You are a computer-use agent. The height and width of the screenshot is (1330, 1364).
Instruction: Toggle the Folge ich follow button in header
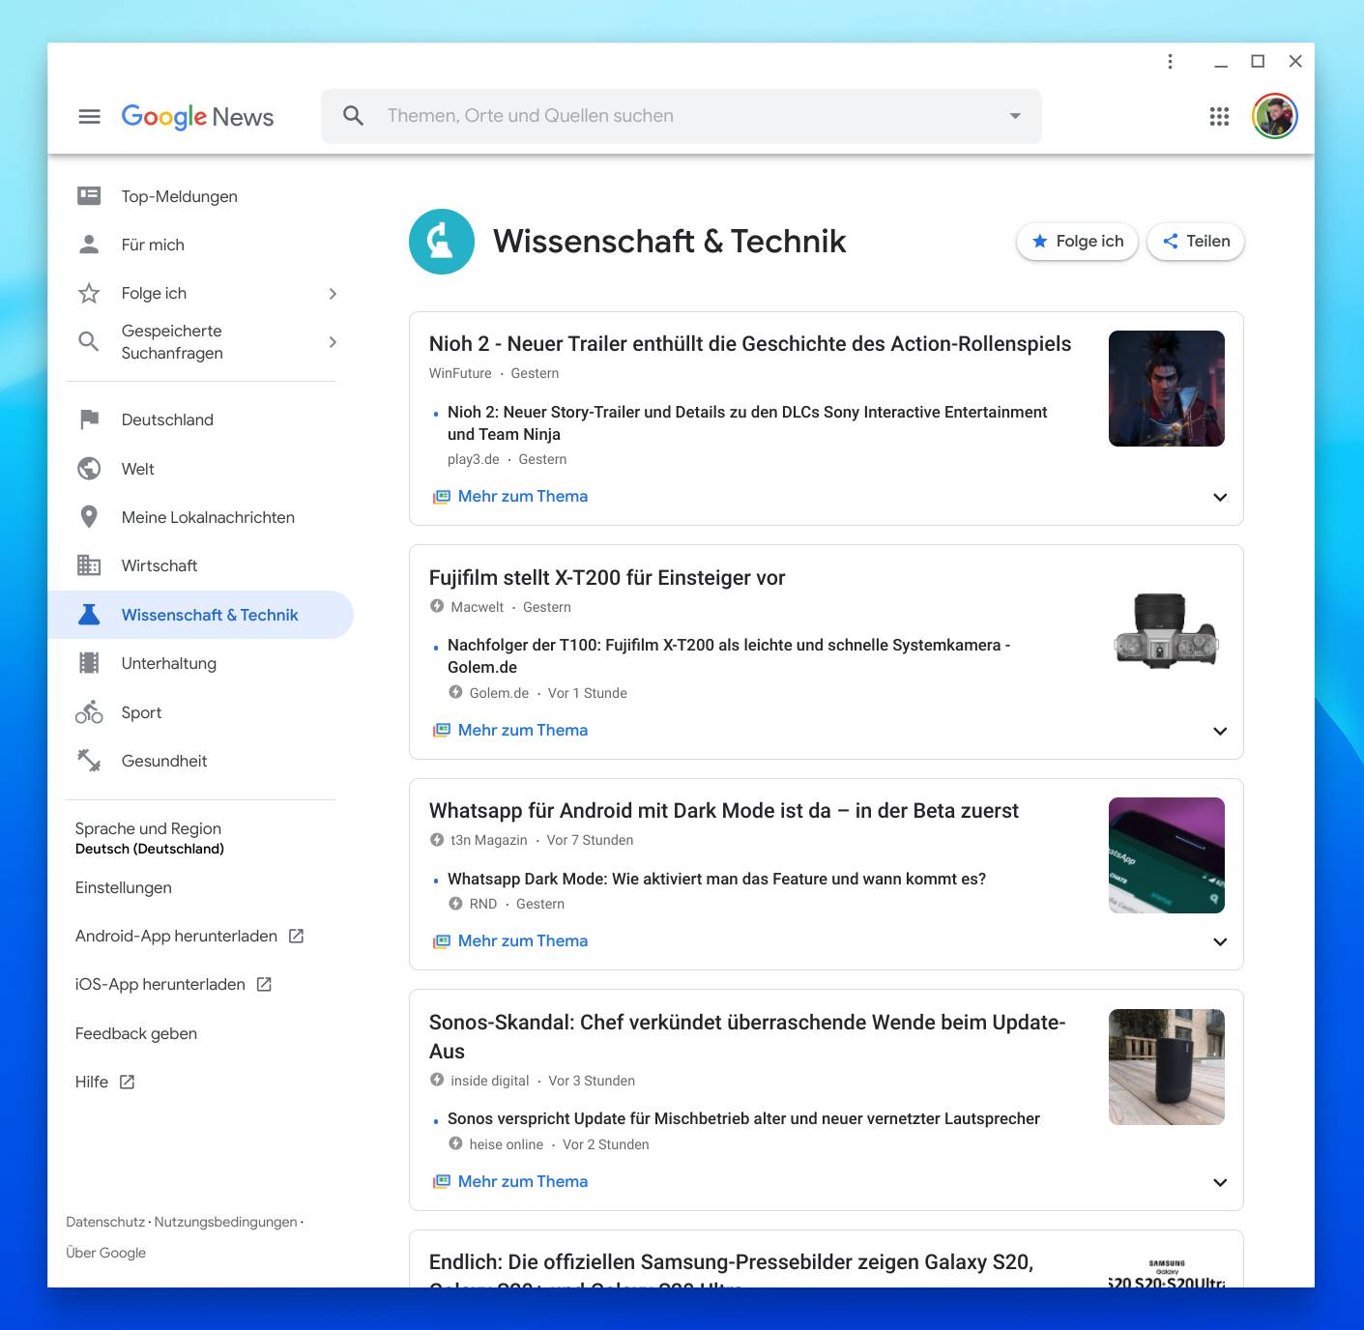pyautogui.click(x=1077, y=242)
